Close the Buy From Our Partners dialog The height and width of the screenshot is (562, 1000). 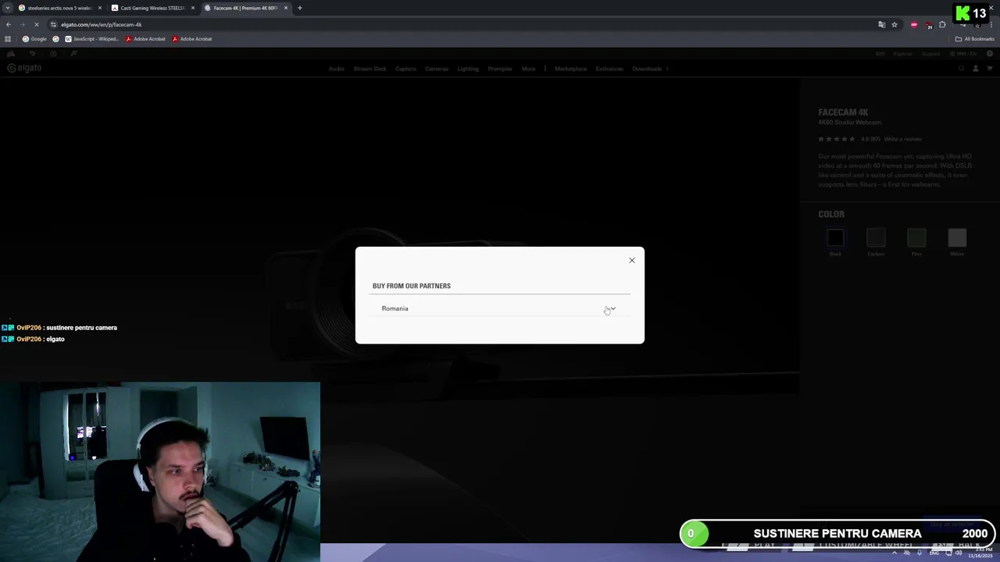click(632, 260)
